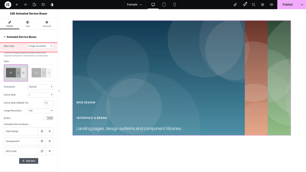This screenshot has height=172, width=306.
Task: Click the green accordion slide in preview
Action: pos(279,78)
